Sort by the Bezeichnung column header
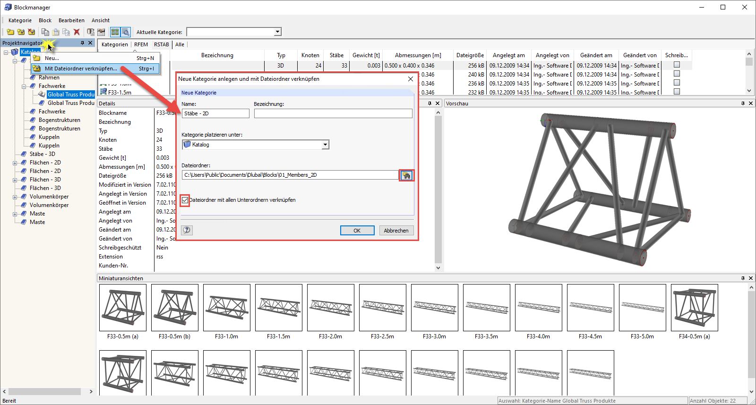The image size is (756, 405). click(x=217, y=55)
